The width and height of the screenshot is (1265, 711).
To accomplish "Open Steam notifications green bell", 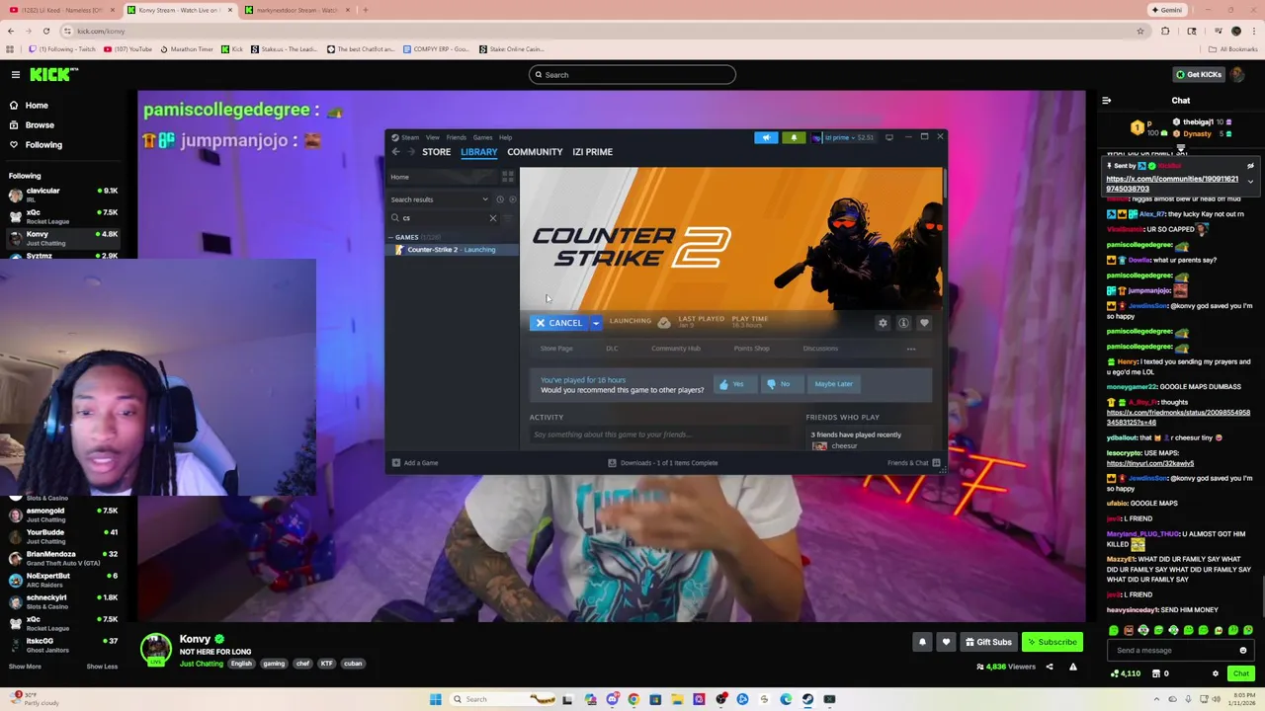I will tap(794, 137).
